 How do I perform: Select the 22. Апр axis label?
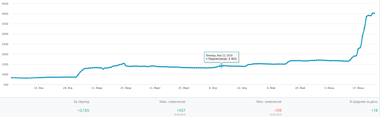pyautogui.click(x=242, y=88)
